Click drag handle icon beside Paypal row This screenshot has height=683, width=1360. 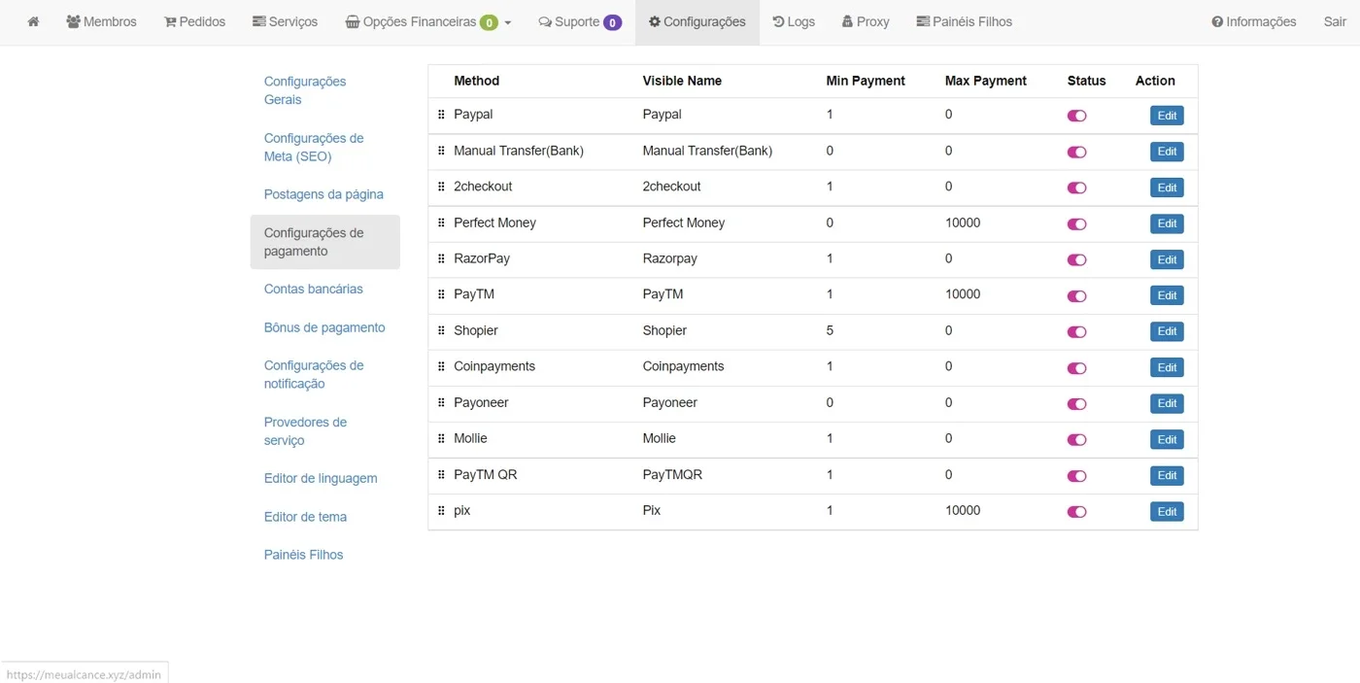[441, 115]
